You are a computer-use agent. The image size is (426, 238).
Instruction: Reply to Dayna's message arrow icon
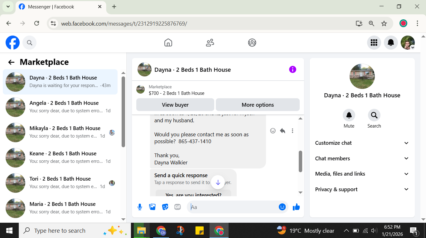click(x=283, y=131)
